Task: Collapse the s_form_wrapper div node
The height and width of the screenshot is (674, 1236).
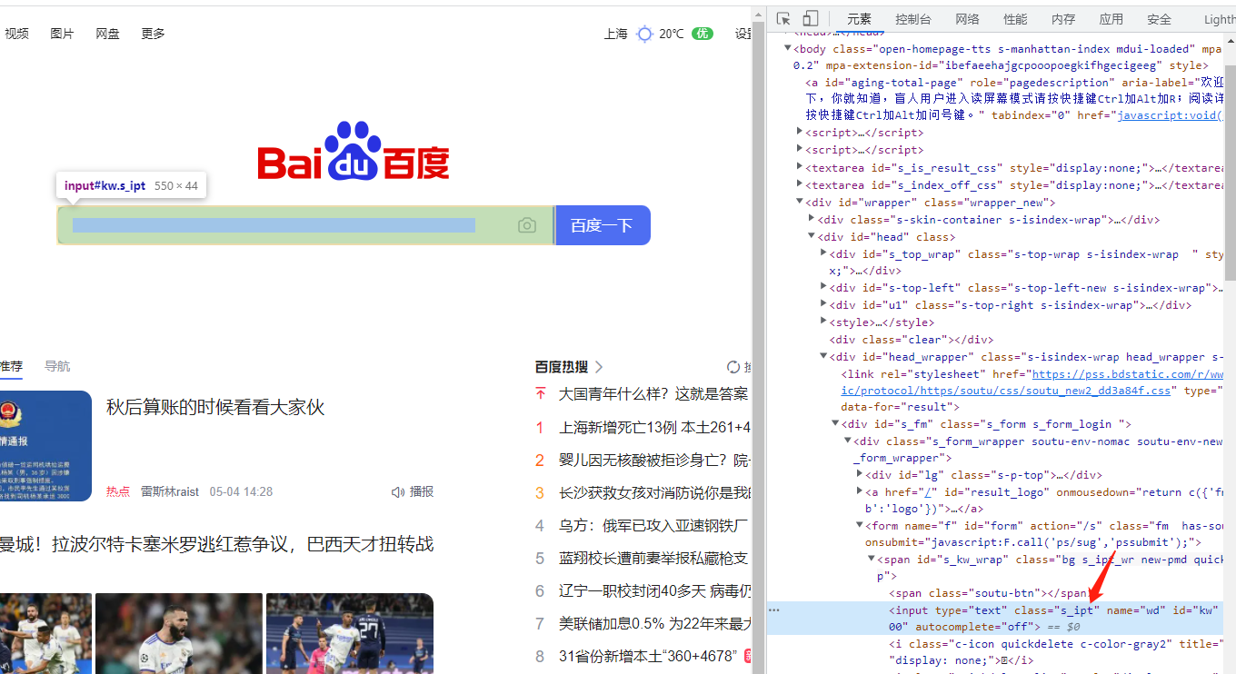Action: tap(847, 441)
